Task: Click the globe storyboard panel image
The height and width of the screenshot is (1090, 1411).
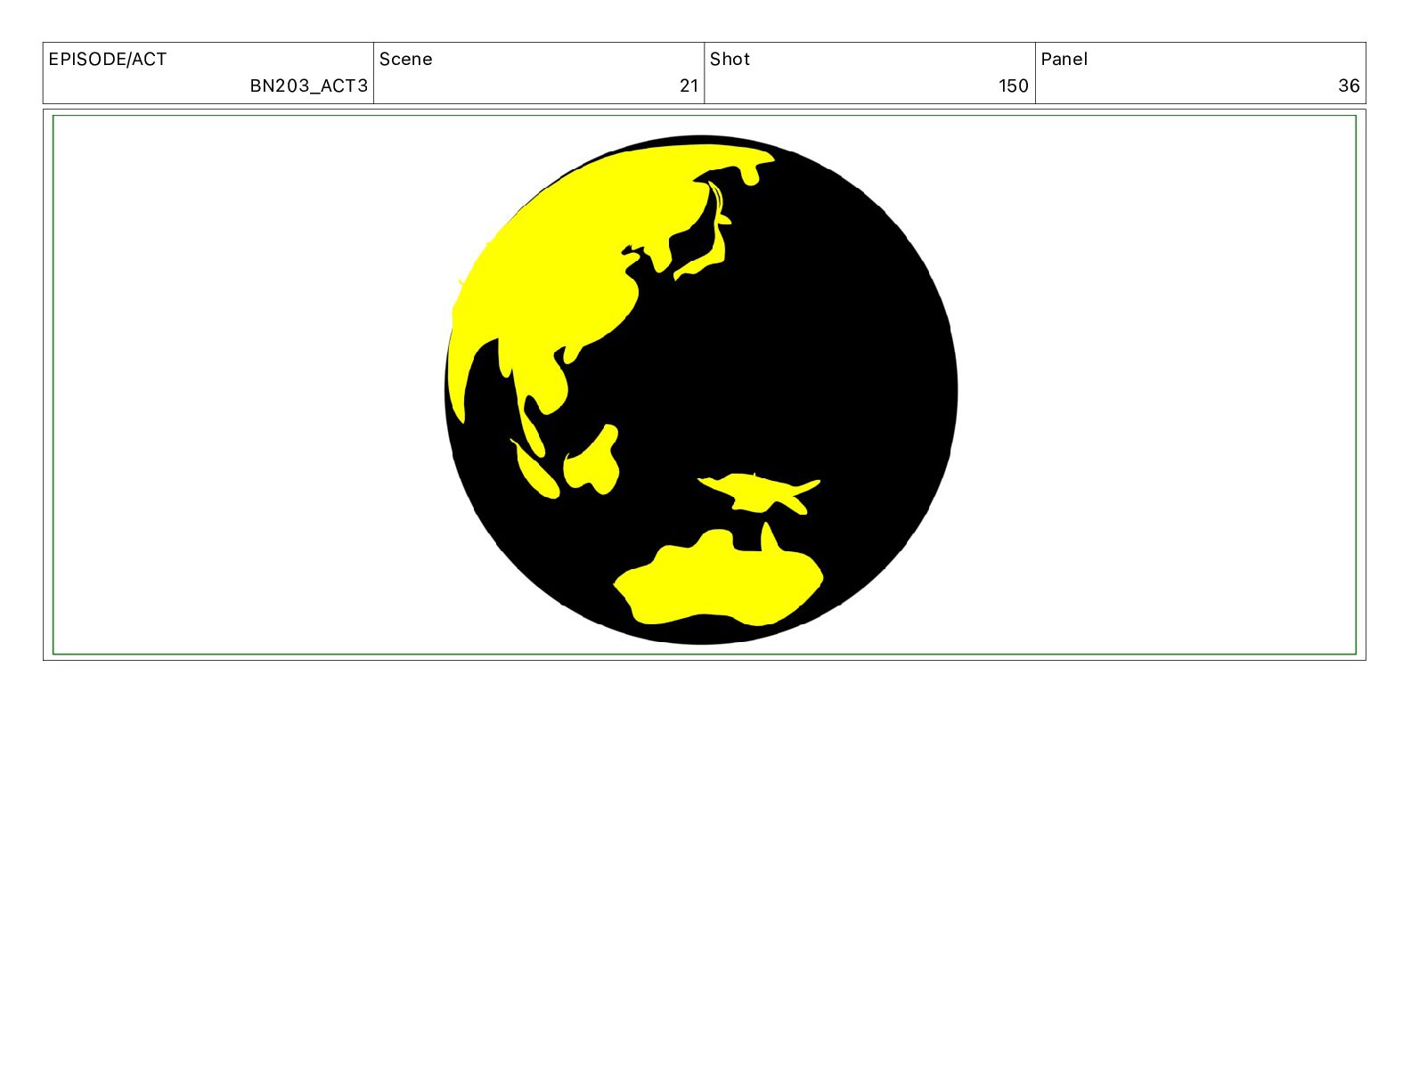Action: tap(704, 385)
